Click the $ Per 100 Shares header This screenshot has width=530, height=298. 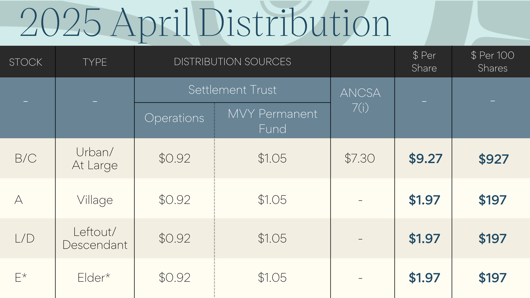[x=492, y=62]
